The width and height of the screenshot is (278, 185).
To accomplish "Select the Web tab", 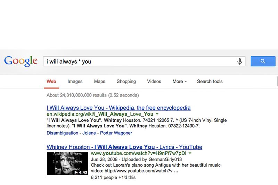I will click(51, 82).
